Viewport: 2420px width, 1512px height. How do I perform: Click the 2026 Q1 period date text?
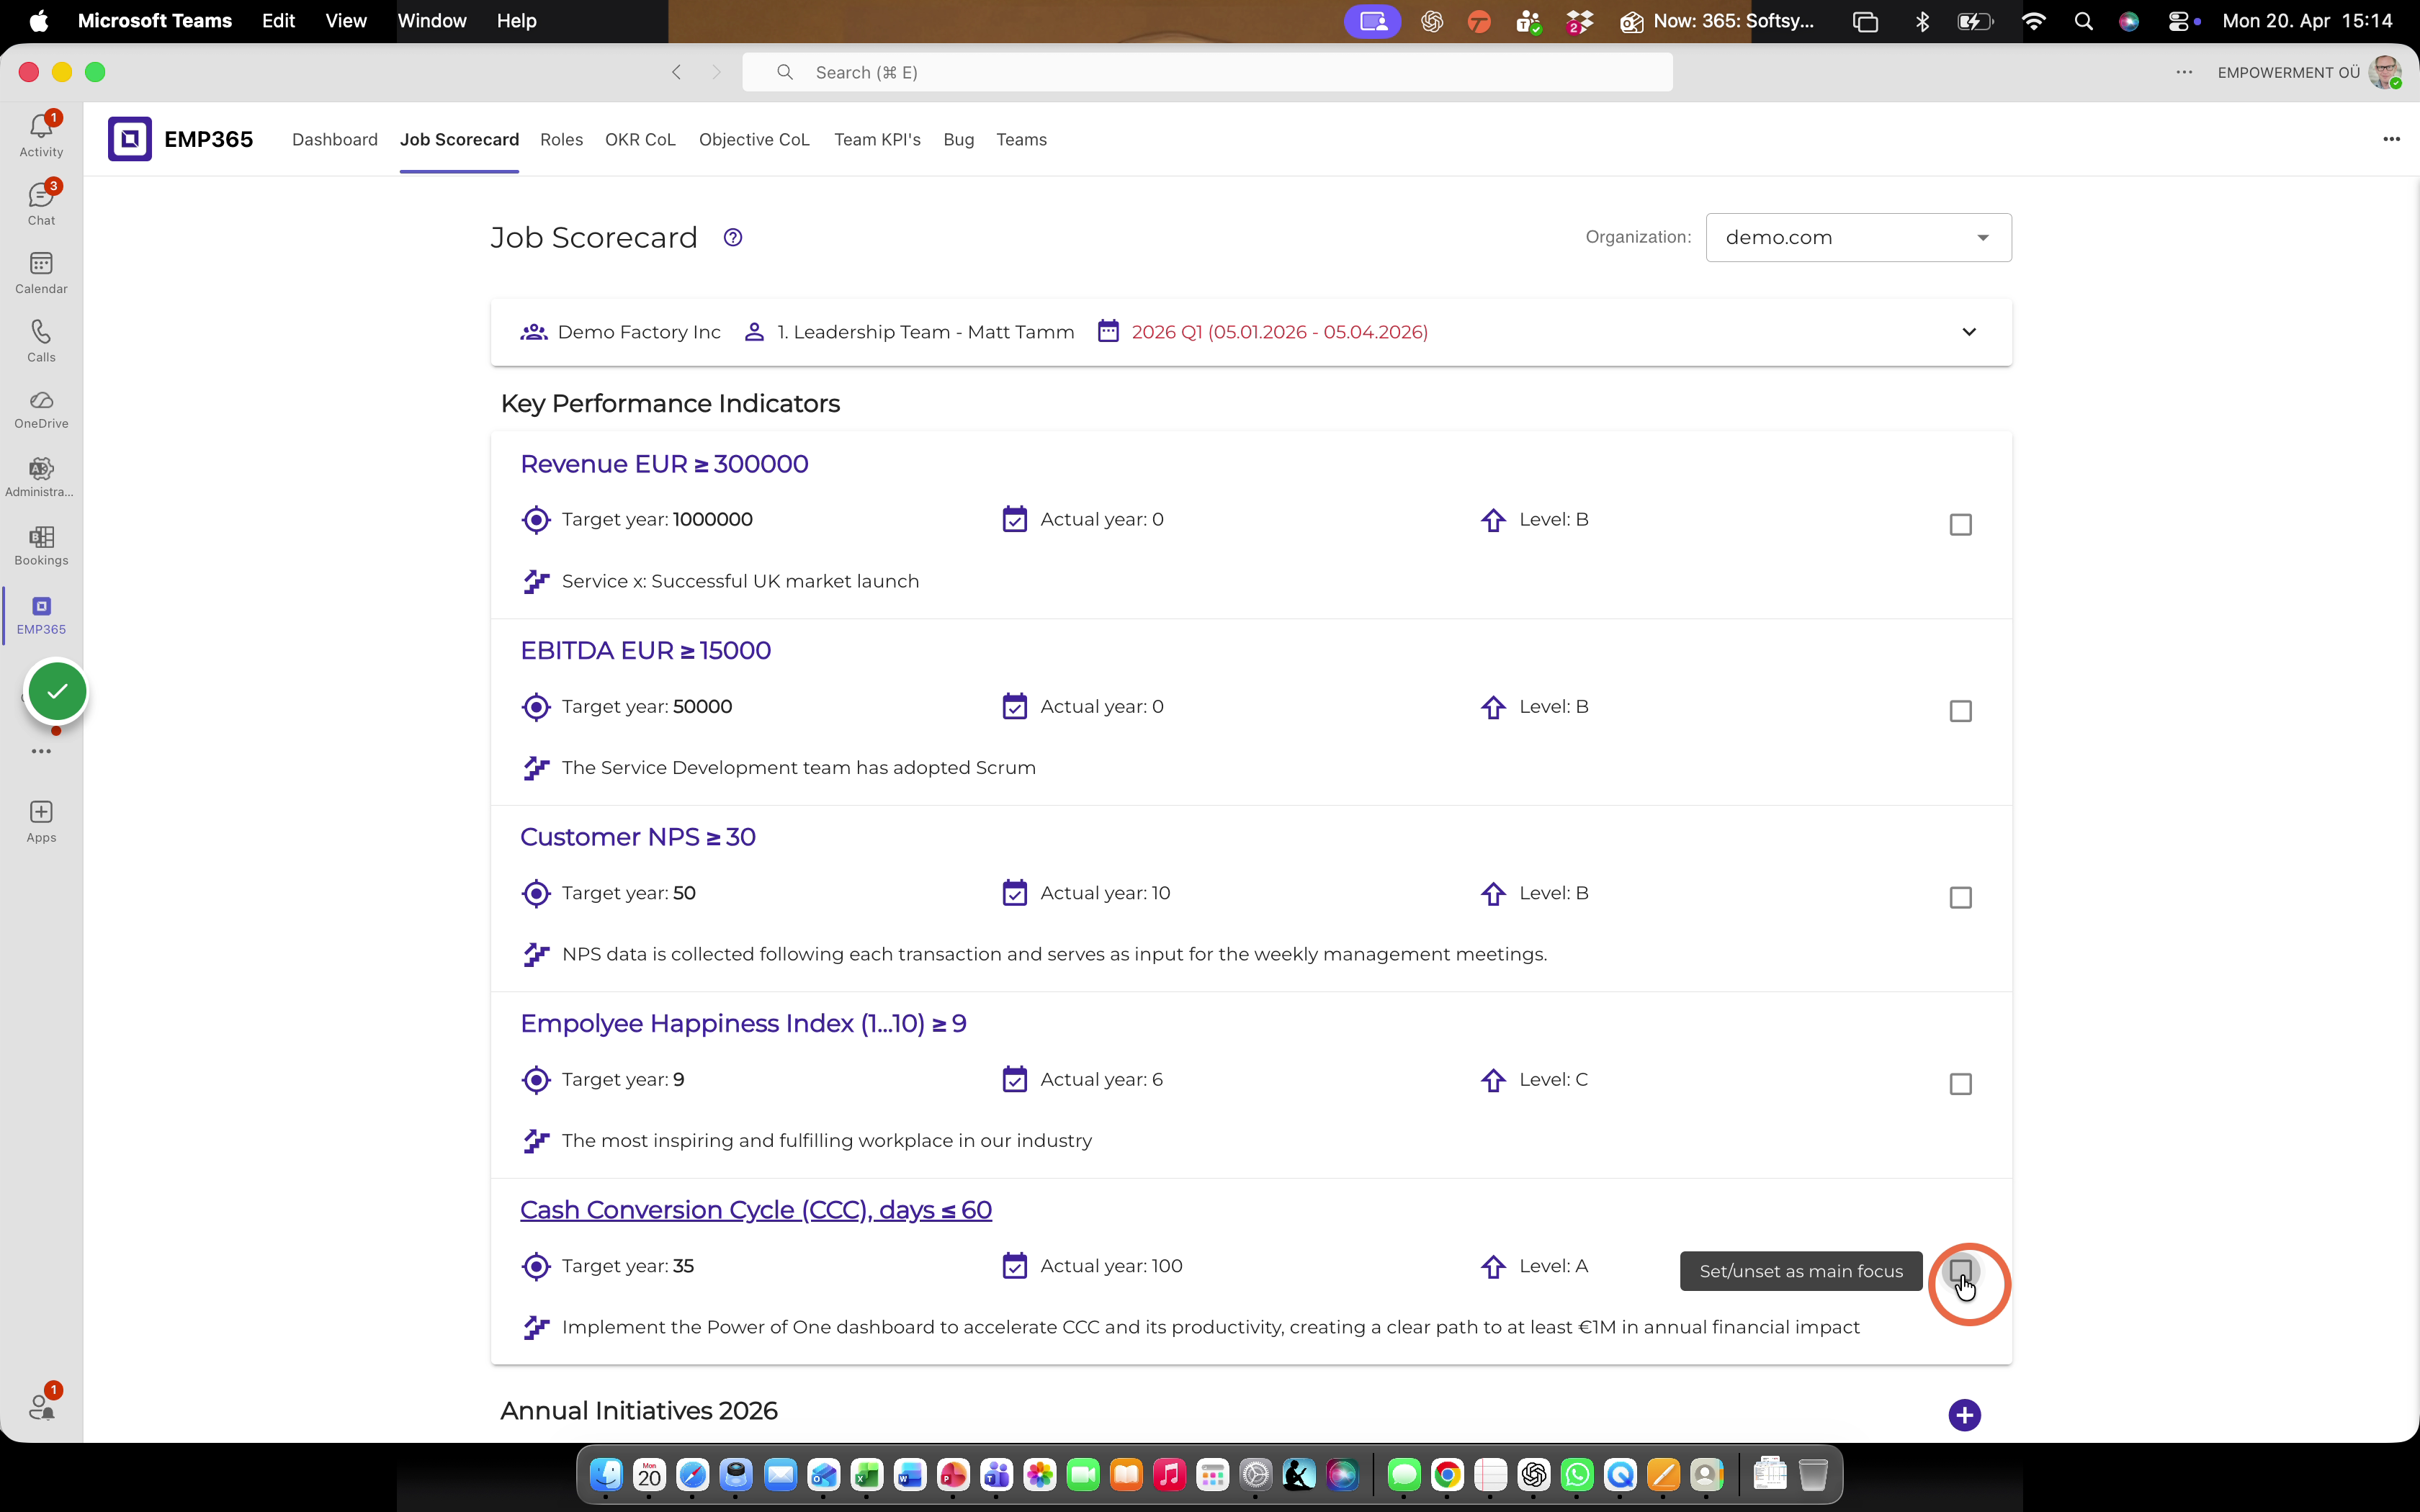coord(1279,332)
